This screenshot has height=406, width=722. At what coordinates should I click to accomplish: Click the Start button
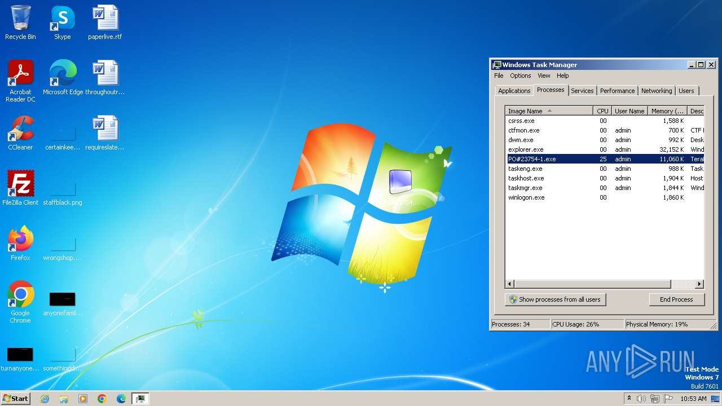[x=16, y=399]
